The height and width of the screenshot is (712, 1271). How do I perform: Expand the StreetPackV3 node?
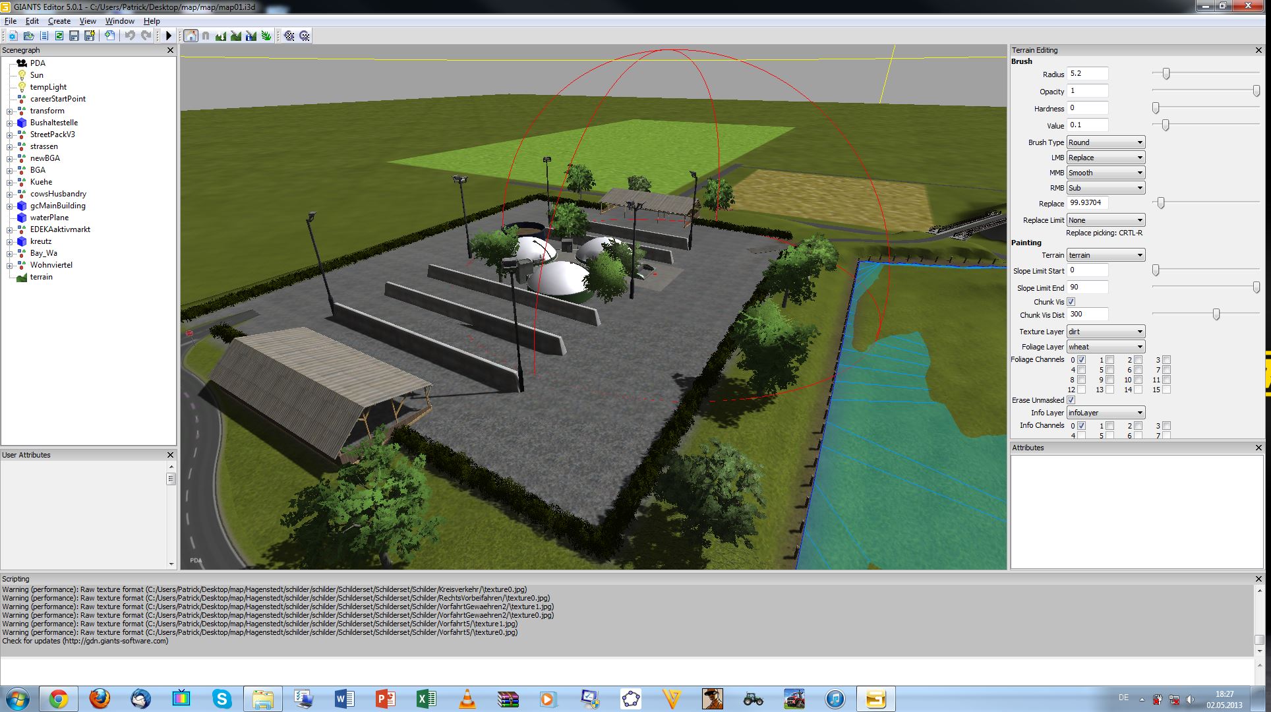[x=10, y=135]
